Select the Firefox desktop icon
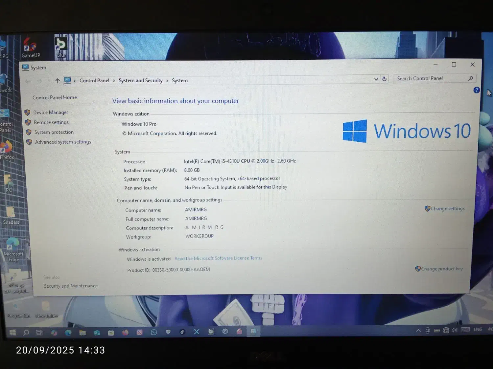Image resolution: width=493 pixels, height=369 pixels. tap(7, 150)
